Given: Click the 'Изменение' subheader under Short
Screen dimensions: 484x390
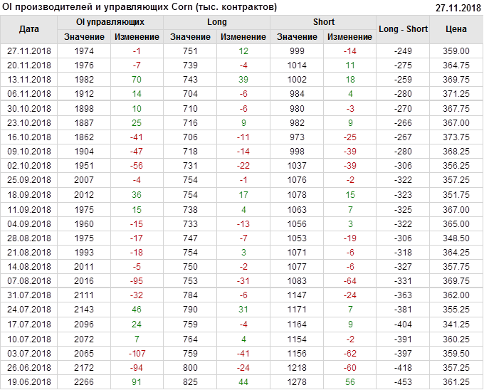Looking at the screenshot, I should point(350,37).
